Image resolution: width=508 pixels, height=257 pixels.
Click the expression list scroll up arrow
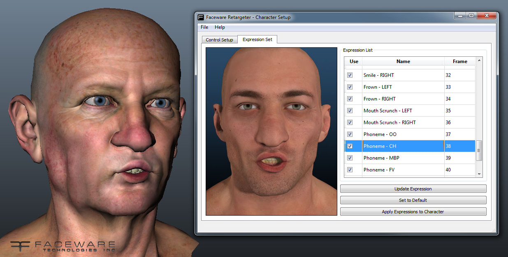(x=479, y=60)
